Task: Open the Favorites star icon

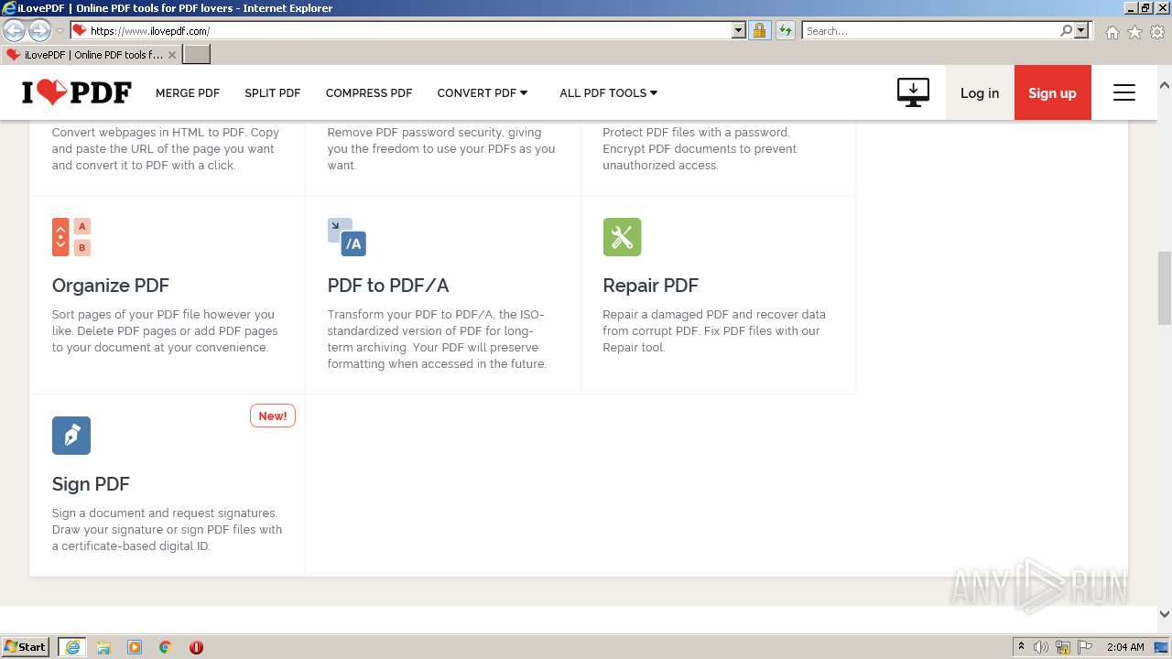Action: click(x=1134, y=32)
